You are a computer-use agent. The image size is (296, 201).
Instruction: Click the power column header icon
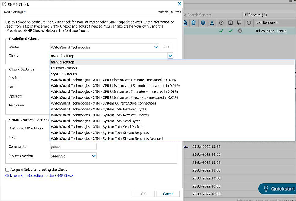coord(249,23)
